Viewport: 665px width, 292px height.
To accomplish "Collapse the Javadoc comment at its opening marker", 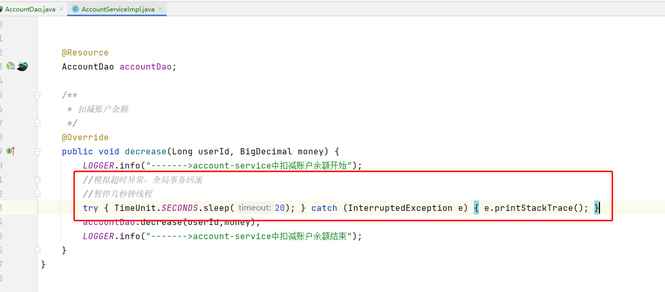I will [37, 95].
